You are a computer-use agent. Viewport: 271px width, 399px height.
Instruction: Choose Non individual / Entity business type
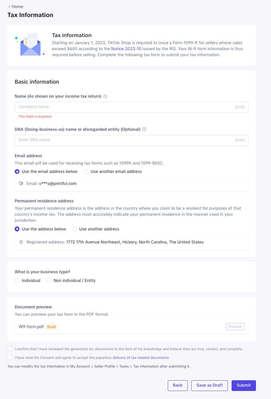coord(49,281)
